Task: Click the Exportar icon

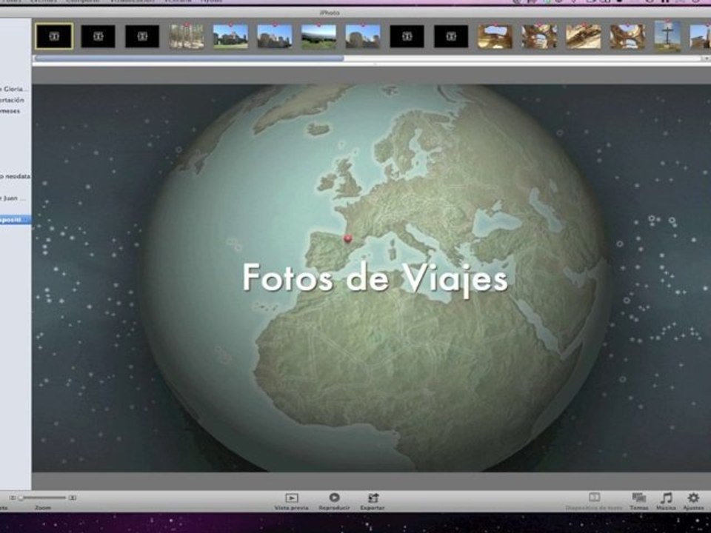Action: [x=373, y=498]
